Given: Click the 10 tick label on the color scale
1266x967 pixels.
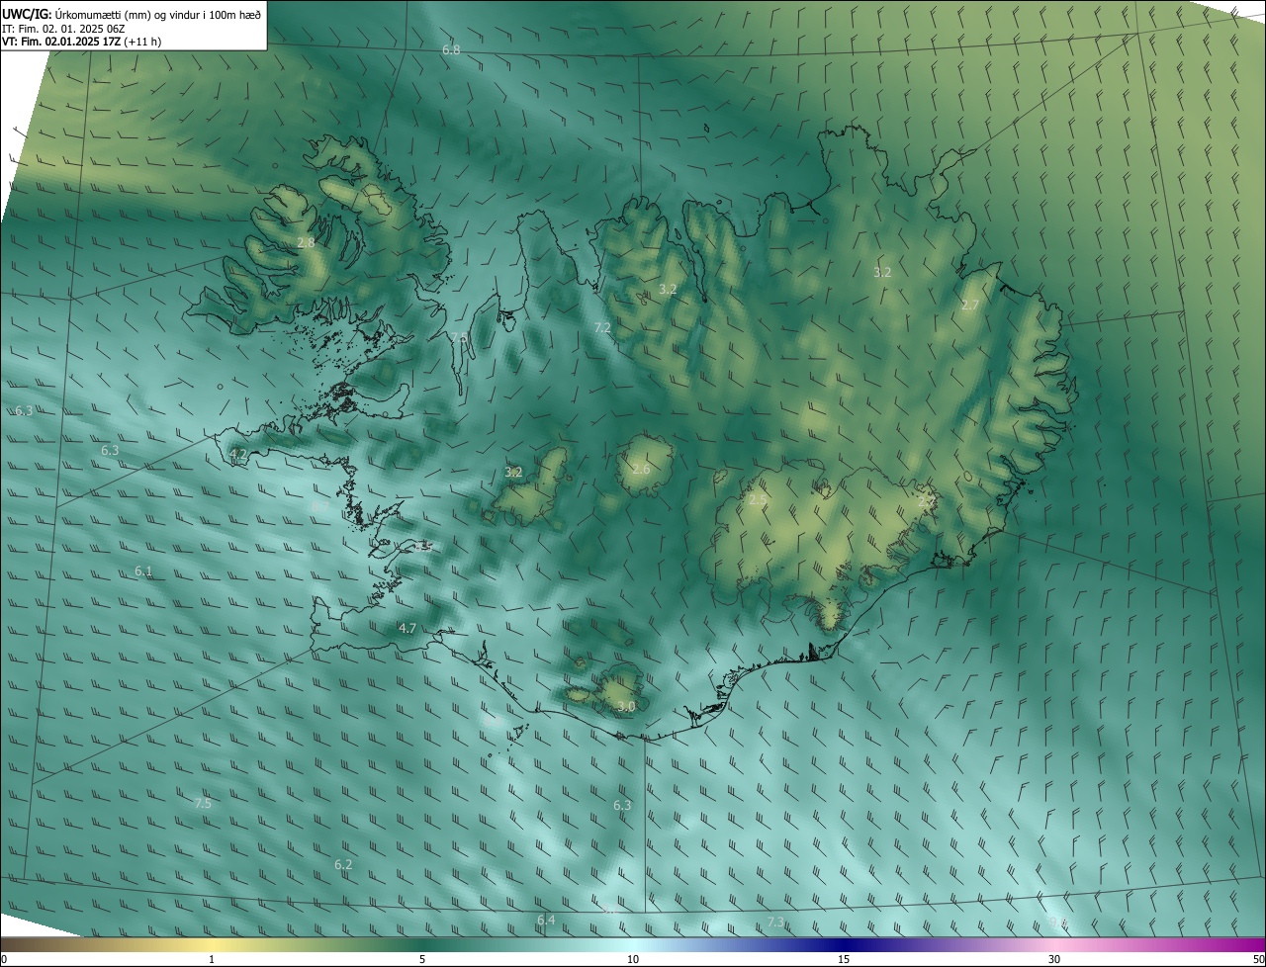Looking at the screenshot, I should pos(633,960).
